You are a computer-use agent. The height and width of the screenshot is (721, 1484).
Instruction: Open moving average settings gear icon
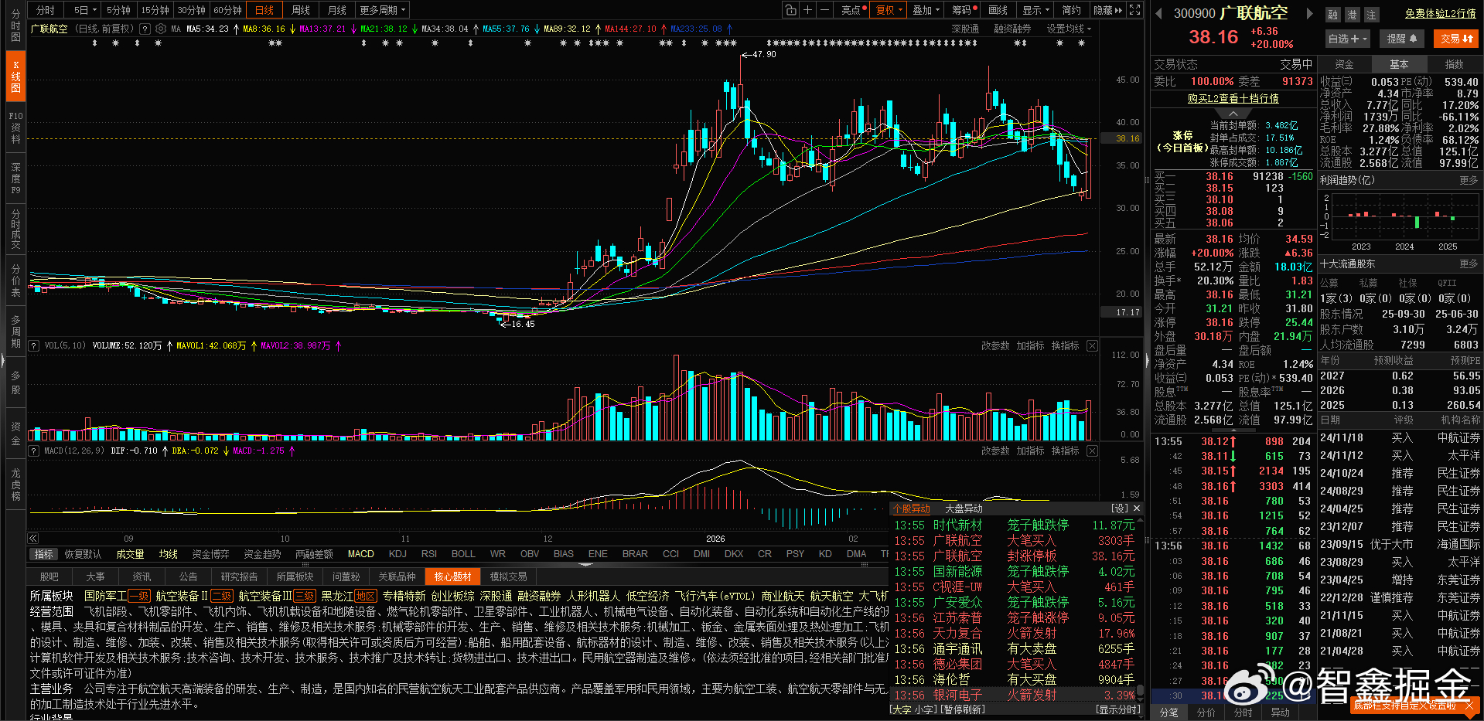coord(161,29)
